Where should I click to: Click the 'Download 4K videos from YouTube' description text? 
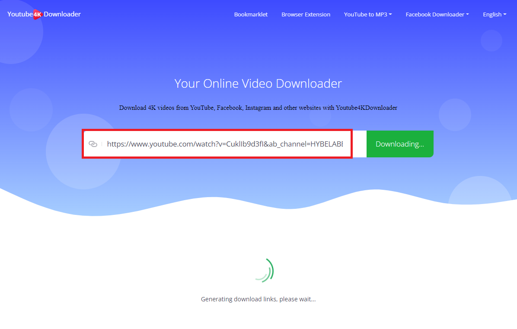[258, 108]
